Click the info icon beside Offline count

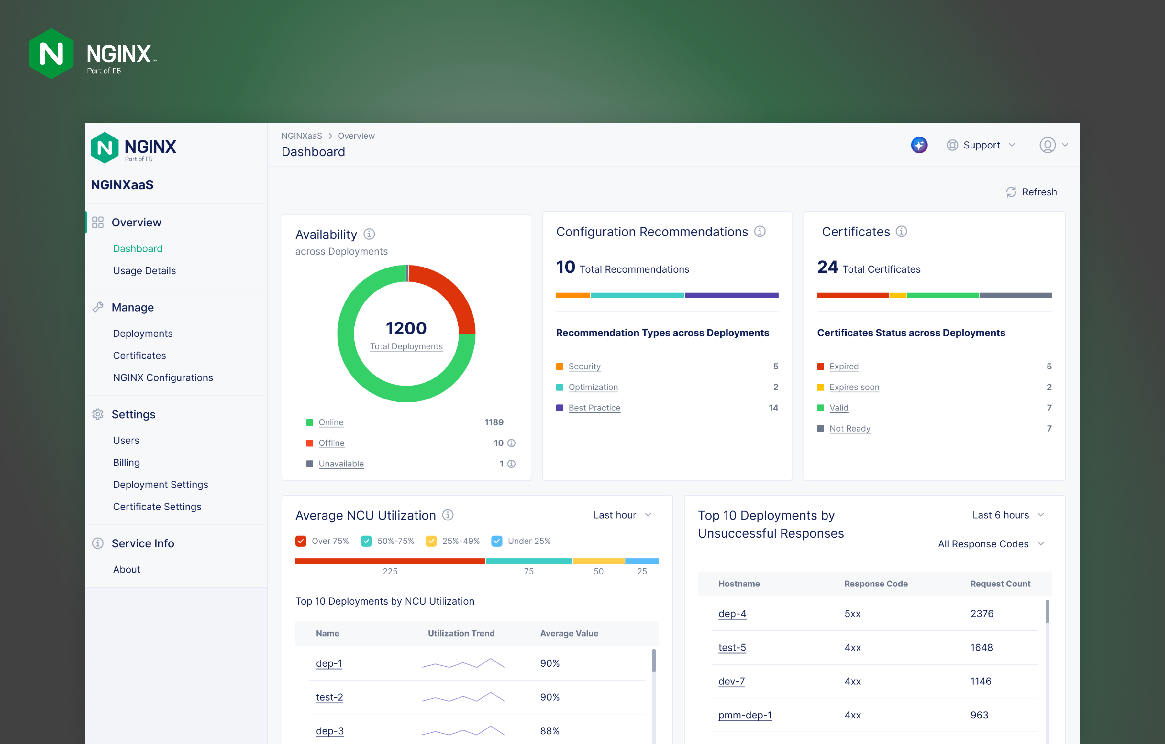coord(512,443)
